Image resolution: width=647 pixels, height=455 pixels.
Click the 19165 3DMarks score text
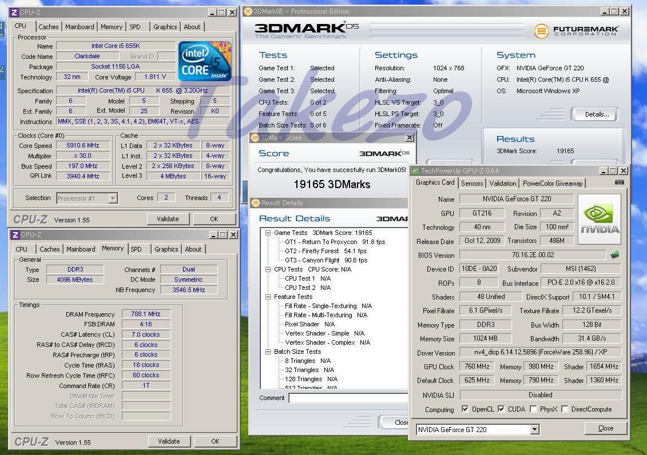(x=332, y=184)
